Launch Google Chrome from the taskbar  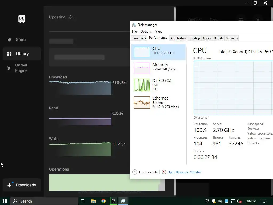click(x=103, y=201)
